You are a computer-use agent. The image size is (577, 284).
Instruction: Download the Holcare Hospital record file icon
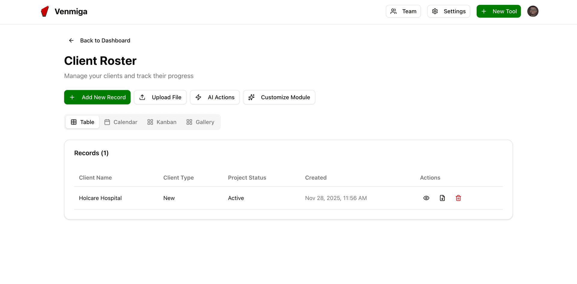coord(442,198)
